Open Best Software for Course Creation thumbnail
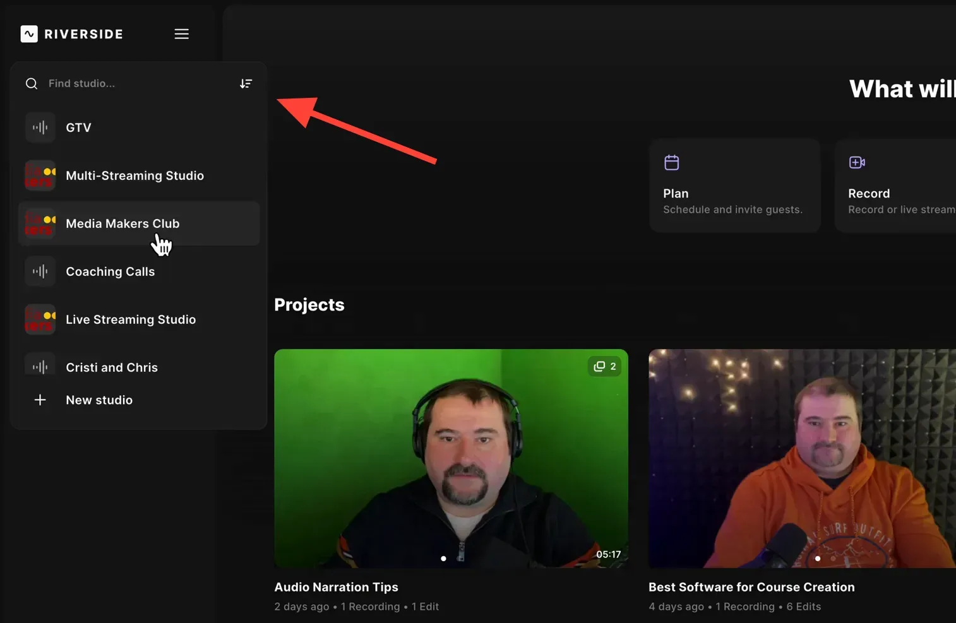The width and height of the screenshot is (956, 623). click(802, 458)
